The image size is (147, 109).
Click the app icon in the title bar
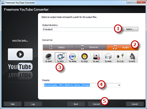pos(3,3)
